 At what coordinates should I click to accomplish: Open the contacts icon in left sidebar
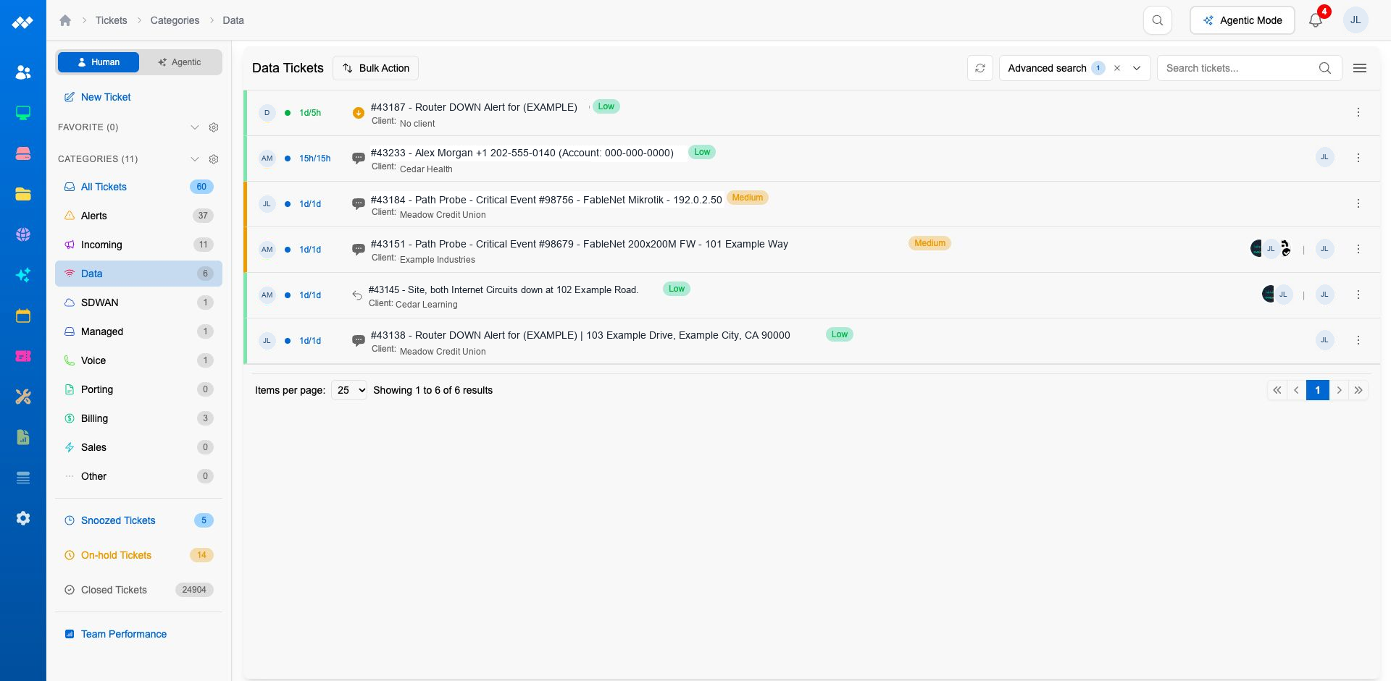(x=23, y=72)
